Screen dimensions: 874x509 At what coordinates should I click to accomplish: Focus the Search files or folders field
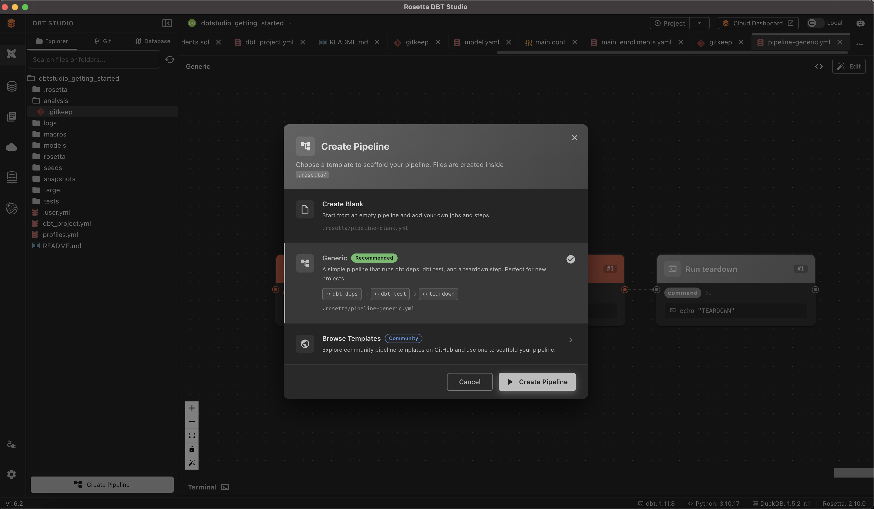tap(94, 59)
